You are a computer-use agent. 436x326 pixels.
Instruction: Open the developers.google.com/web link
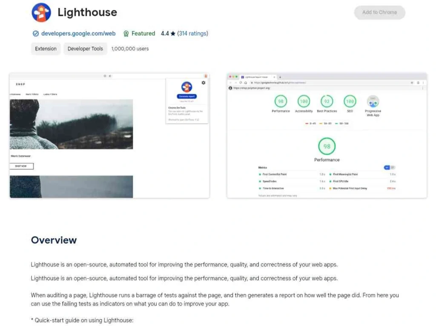pos(78,34)
